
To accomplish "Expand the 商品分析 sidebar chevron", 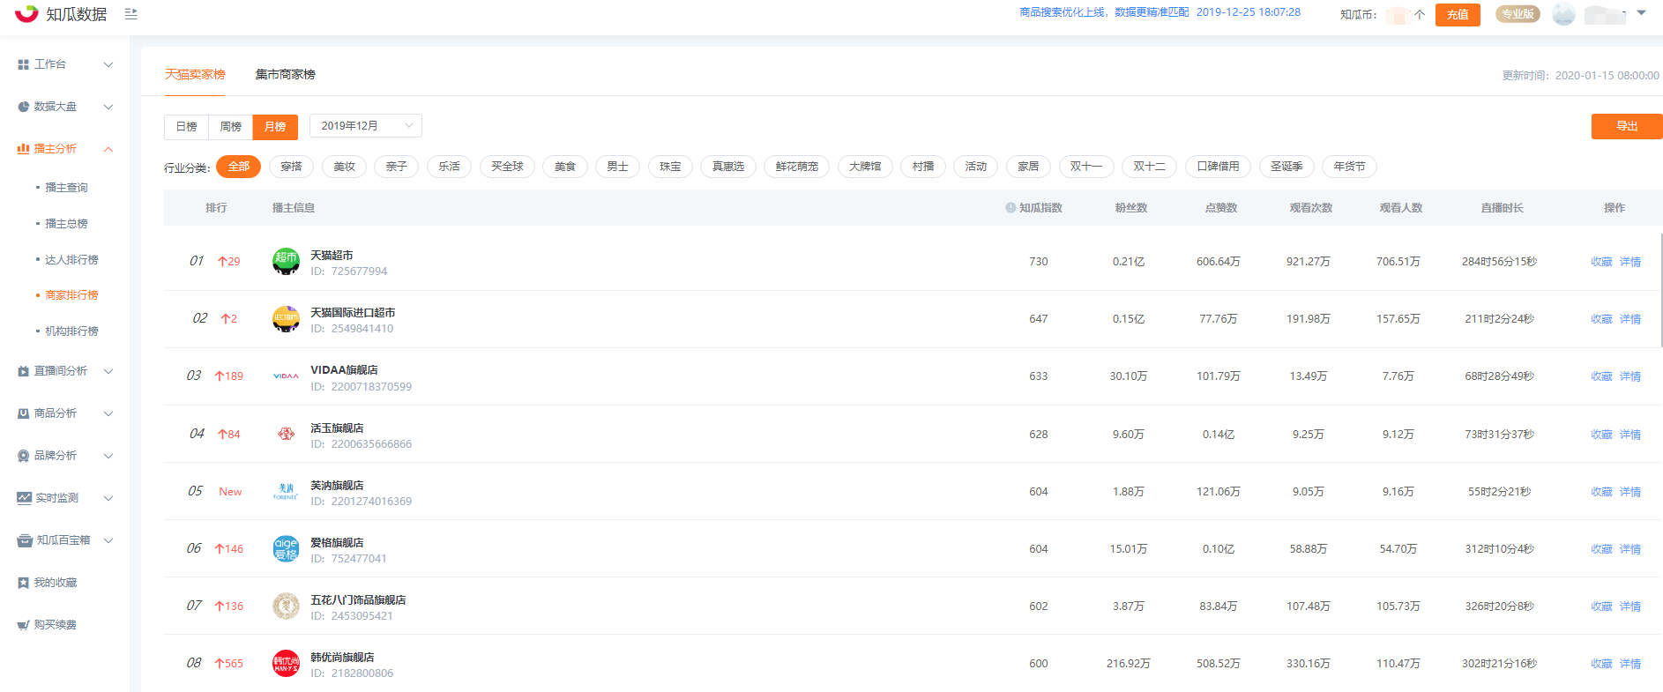I will pyautogui.click(x=108, y=413).
